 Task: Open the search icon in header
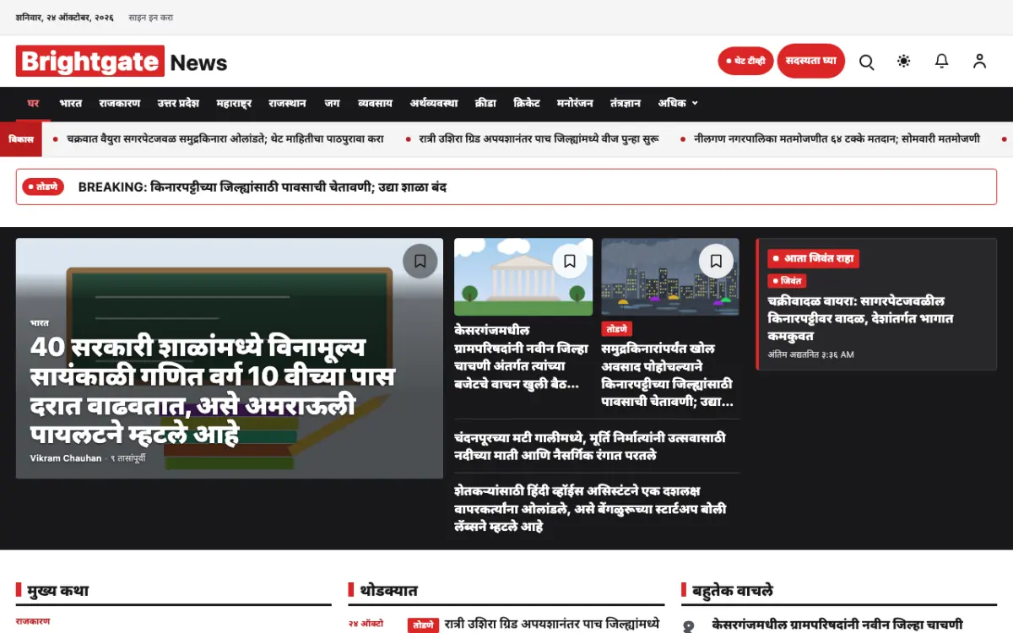tap(866, 62)
